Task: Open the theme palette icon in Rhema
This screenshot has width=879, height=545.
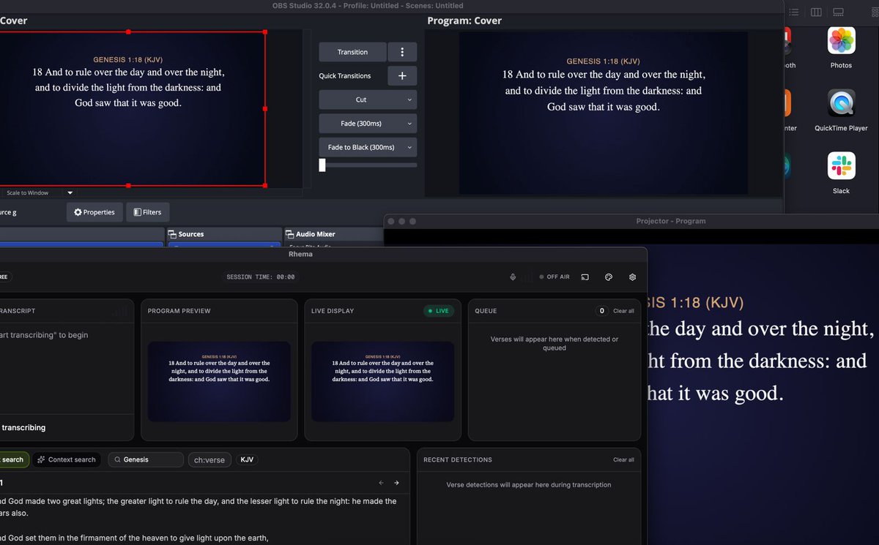Action: (609, 277)
